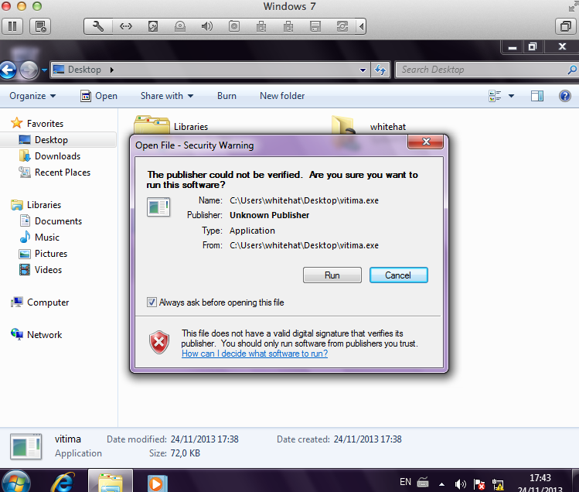Viewport: 579px width, 492px height.
Task: Select Favorites in navigation pane
Action: click(37, 123)
